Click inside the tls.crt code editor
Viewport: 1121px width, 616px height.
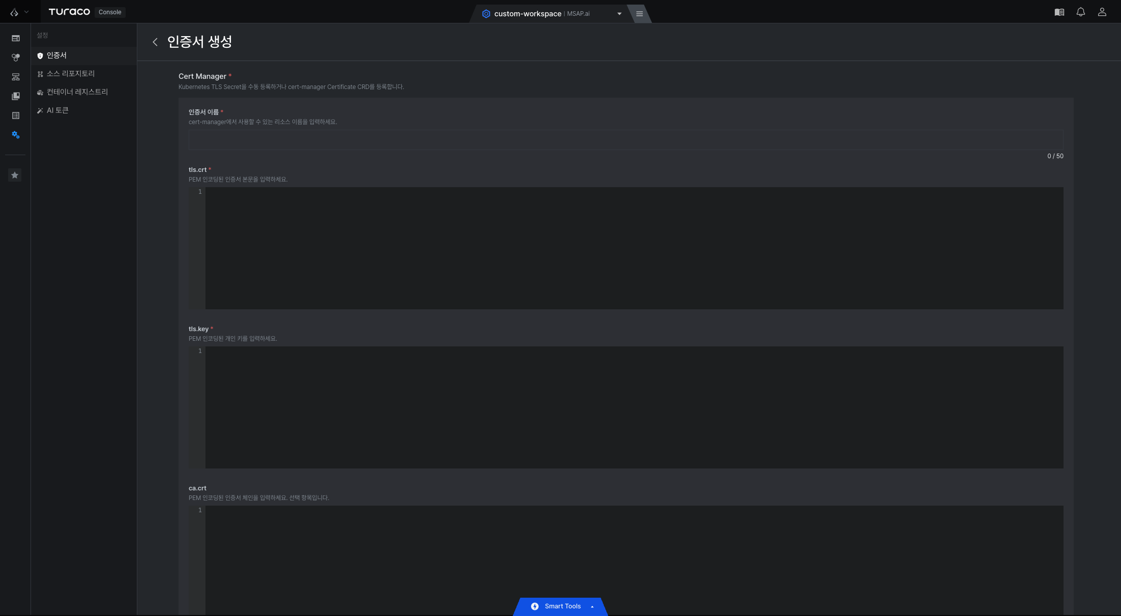(634, 248)
